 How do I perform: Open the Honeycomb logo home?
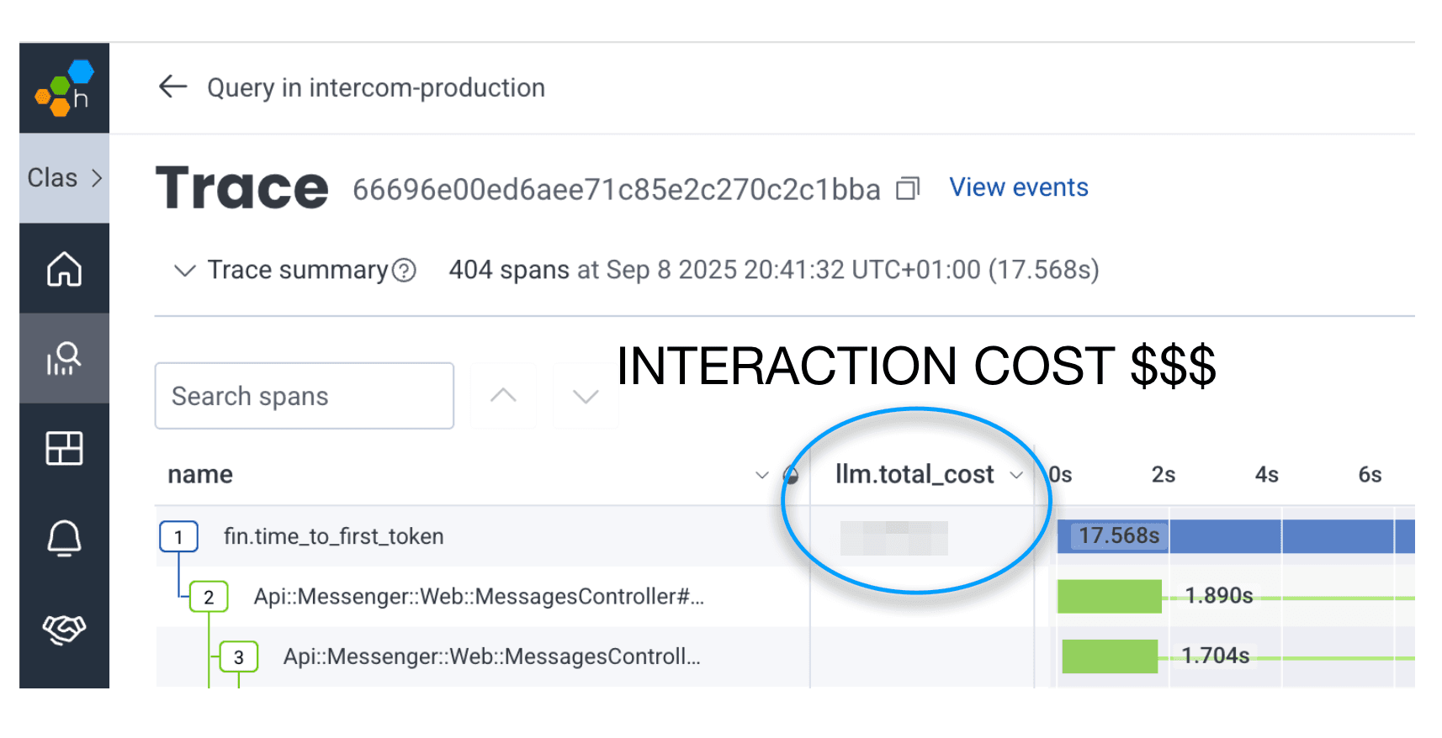point(64,88)
